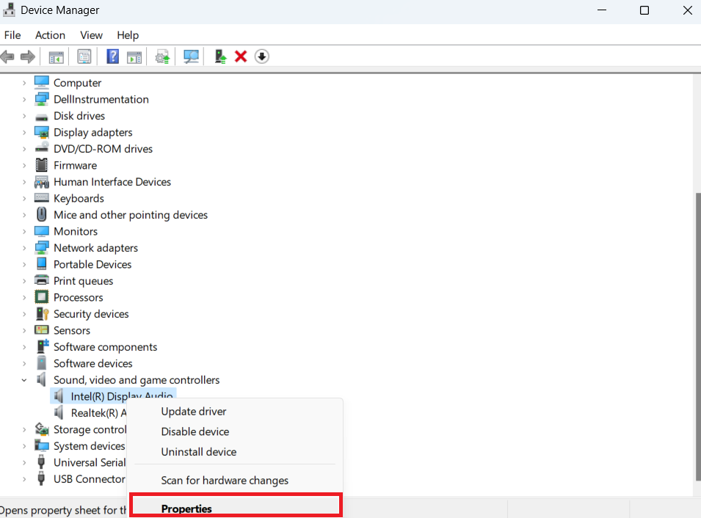Click the Security devices key icon
This screenshot has height=518, width=701.
point(42,314)
